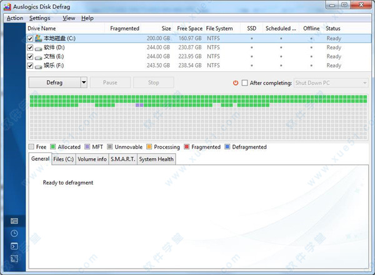Click the Ready to defragment status text
The width and height of the screenshot is (375, 275).
click(x=68, y=182)
